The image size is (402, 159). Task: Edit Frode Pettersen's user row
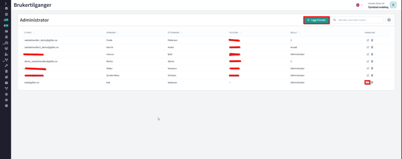click(367, 40)
